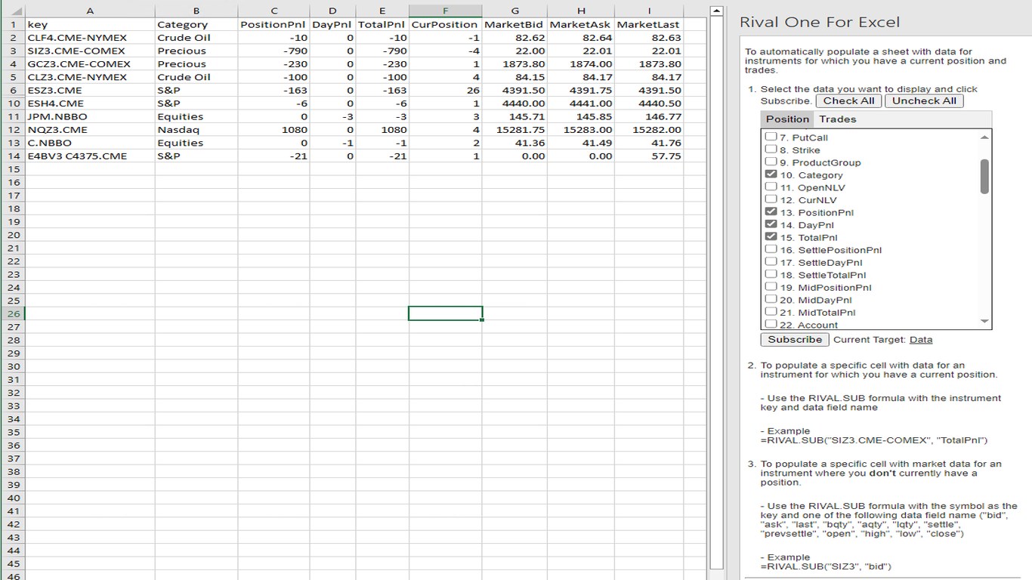Click the Select All corner of the worksheet
The height and width of the screenshot is (580, 1032).
12,11
